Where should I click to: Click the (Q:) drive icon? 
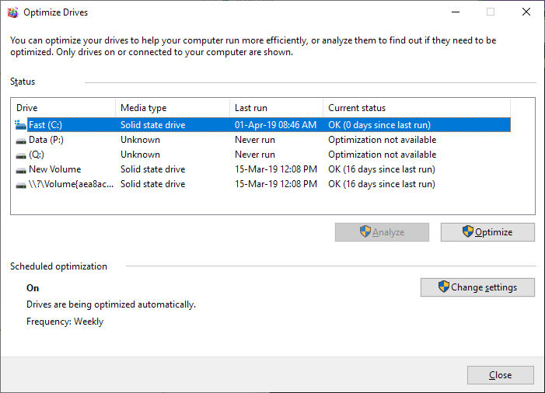pos(21,155)
